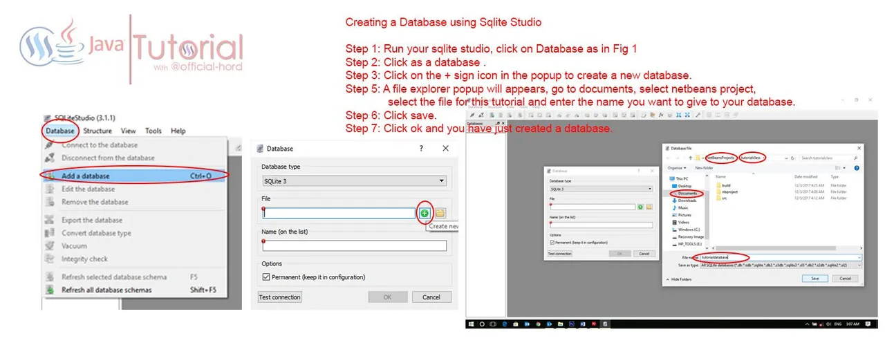Click the File name field containing tutorialdatabase

click(x=781, y=257)
